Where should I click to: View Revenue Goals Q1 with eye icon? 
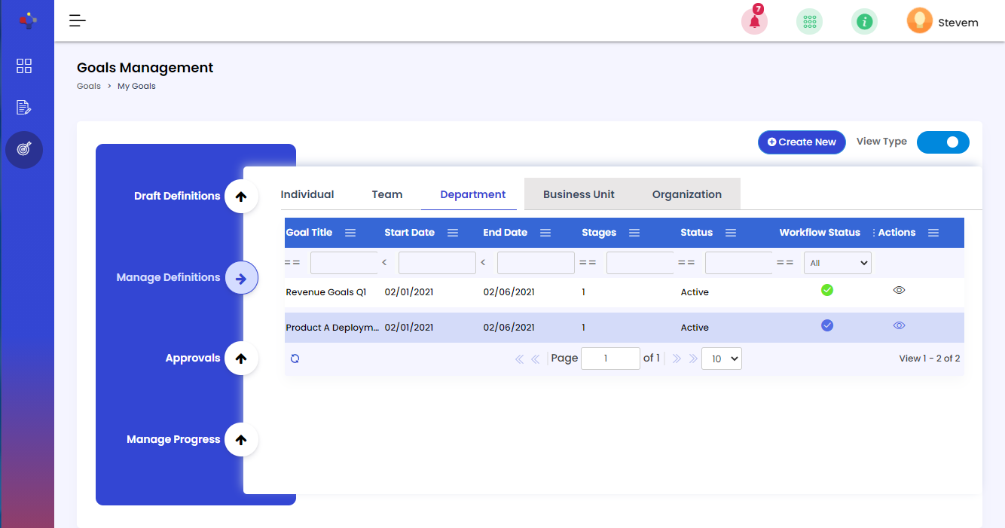tap(899, 290)
